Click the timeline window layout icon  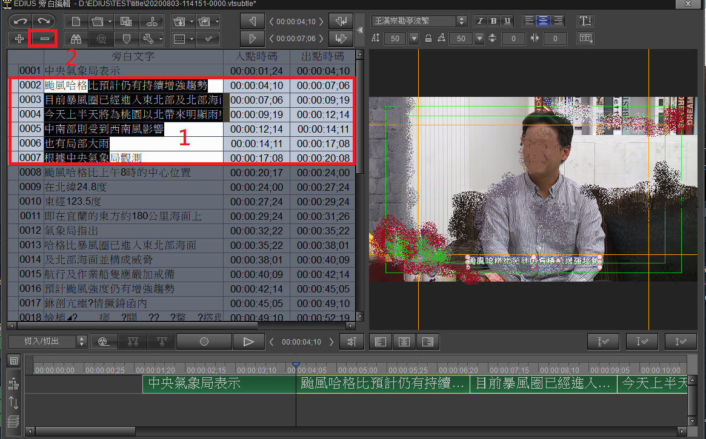pos(14,361)
